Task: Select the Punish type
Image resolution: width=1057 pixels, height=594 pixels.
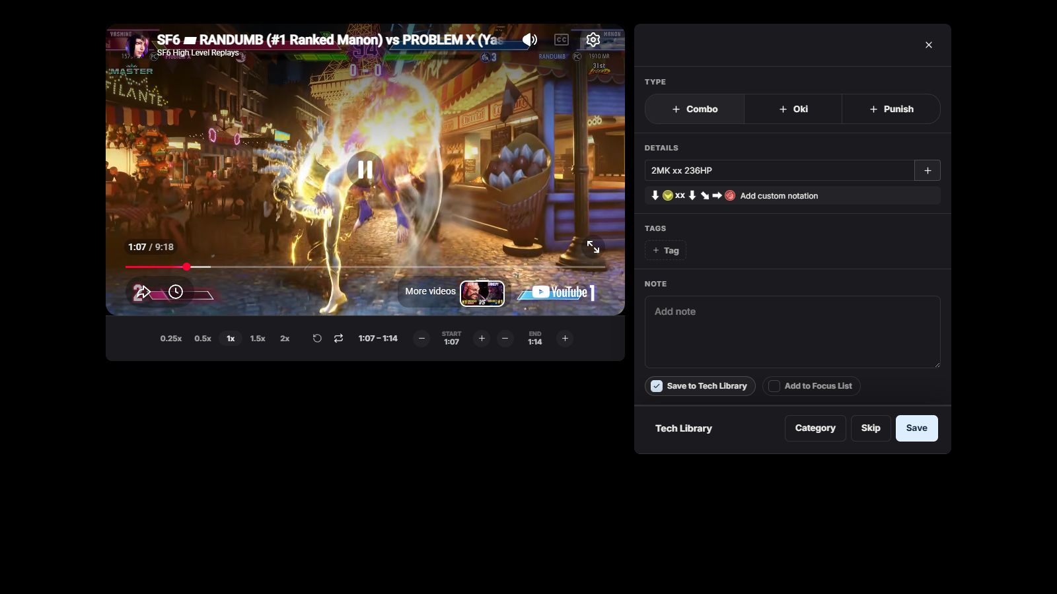Action: click(891, 109)
